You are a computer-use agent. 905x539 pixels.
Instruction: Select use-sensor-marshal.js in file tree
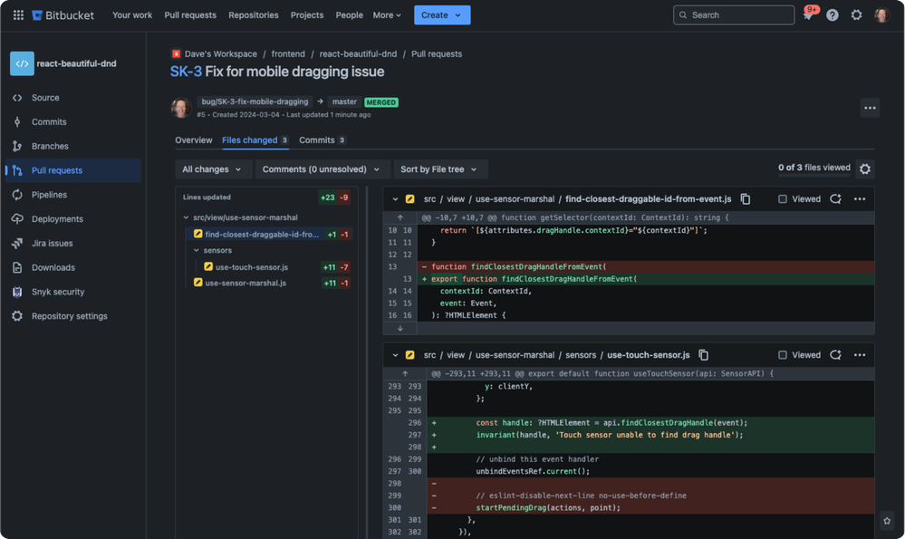(x=246, y=283)
